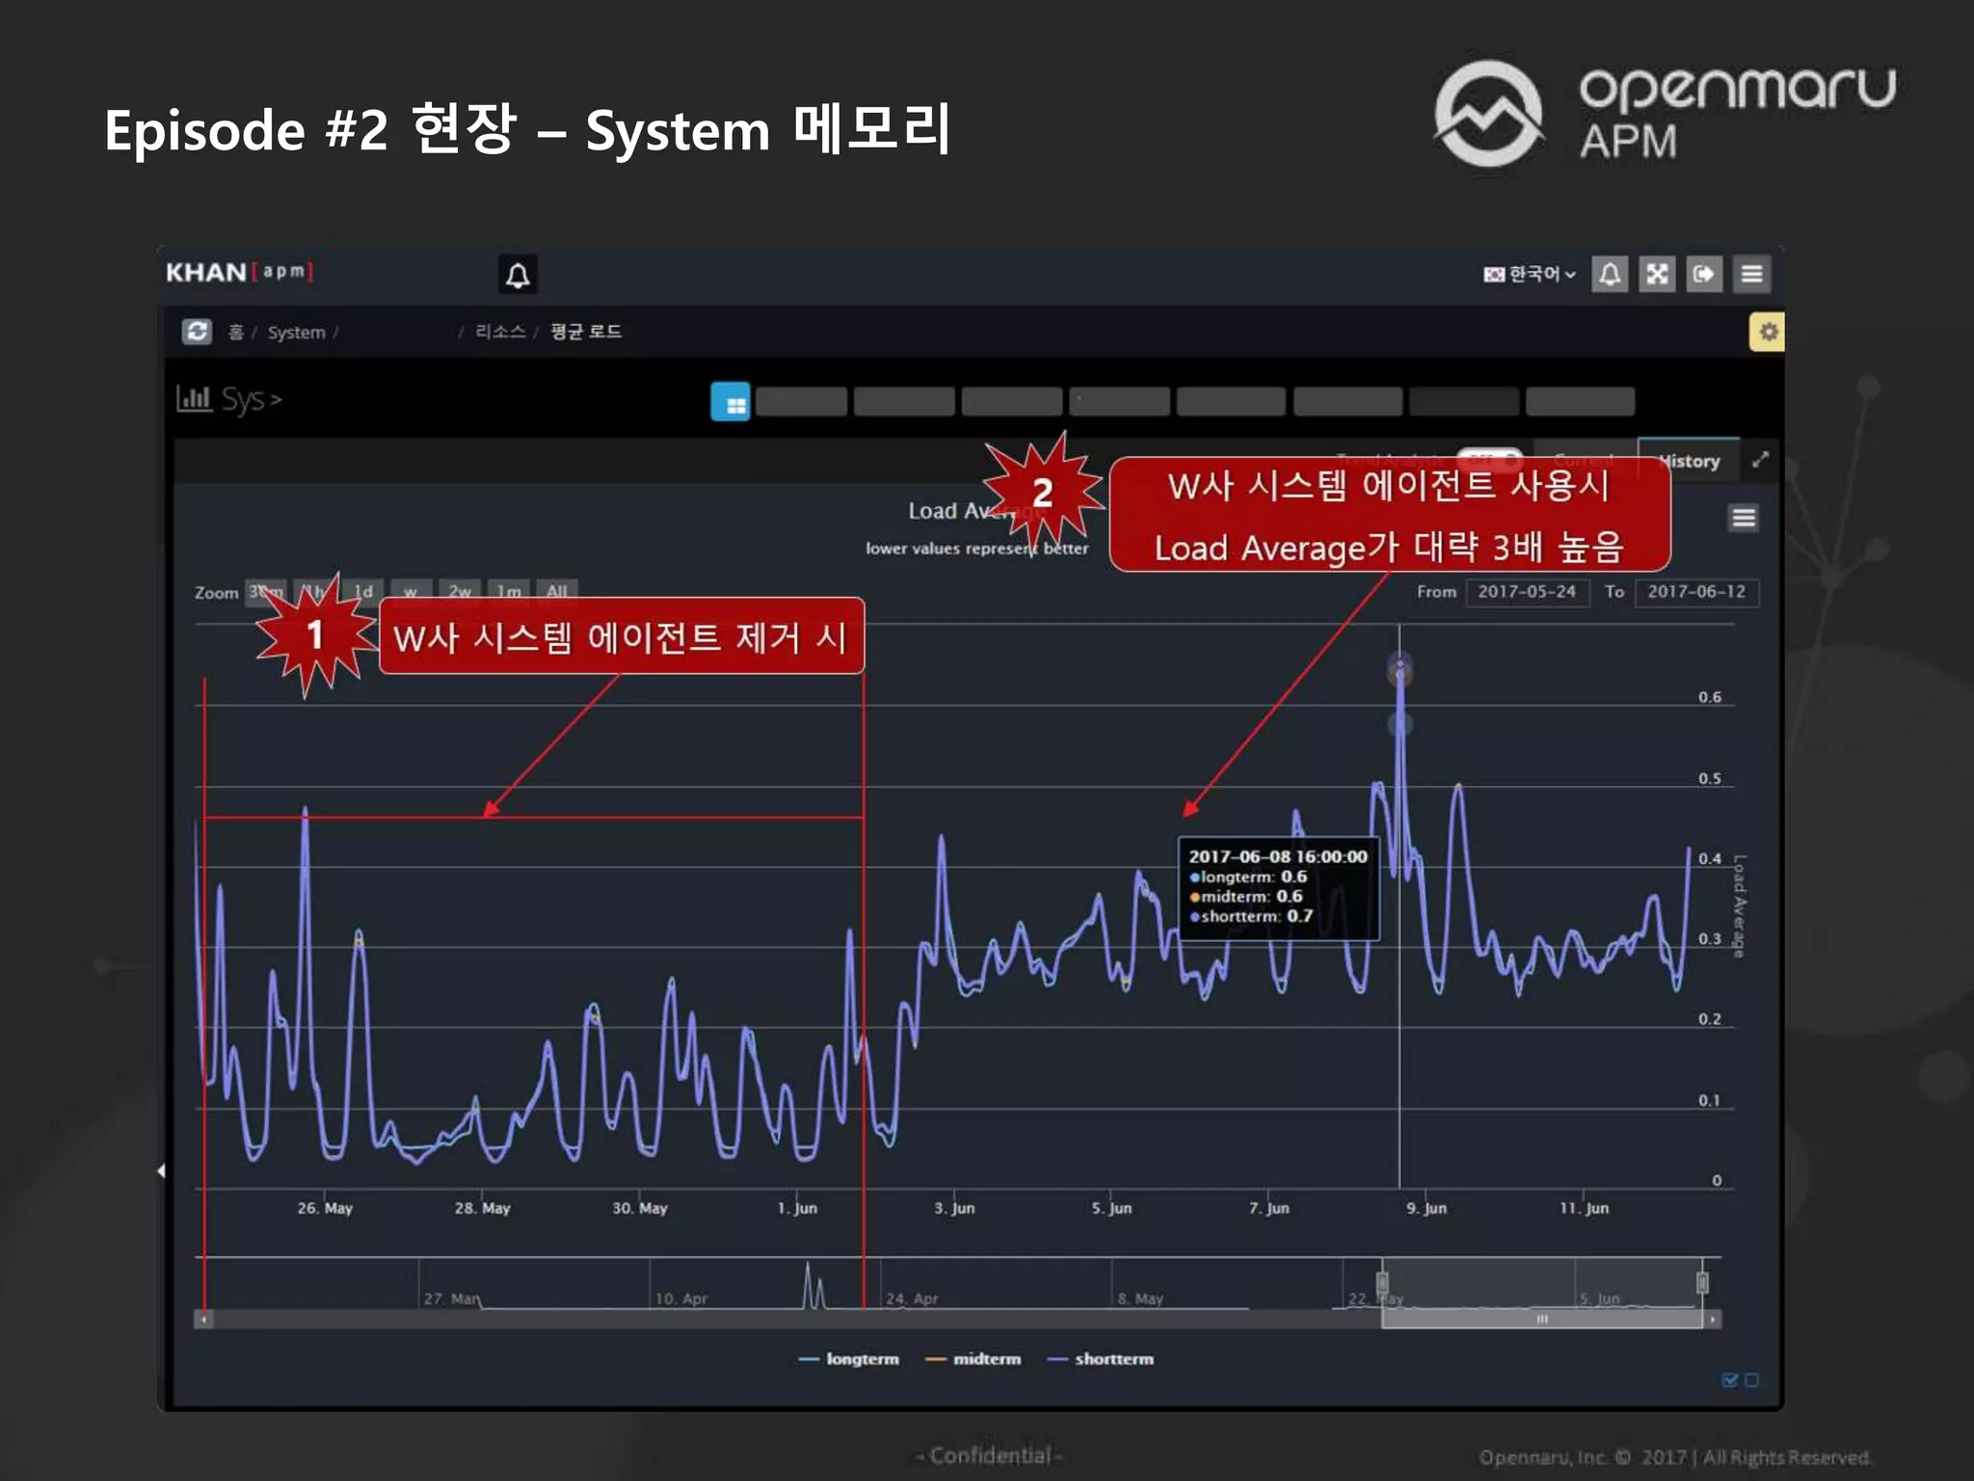The width and height of the screenshot is (1974, 1481).
Task: Go to 리소스 in the breadcrumb
Action: [x=500, y=332]
